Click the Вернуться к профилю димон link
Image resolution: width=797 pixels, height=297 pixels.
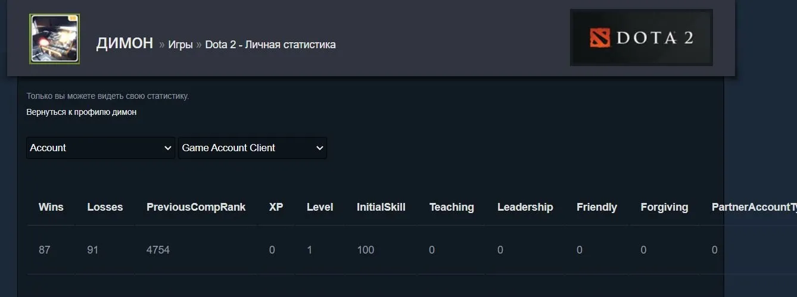tap(82, 112)
